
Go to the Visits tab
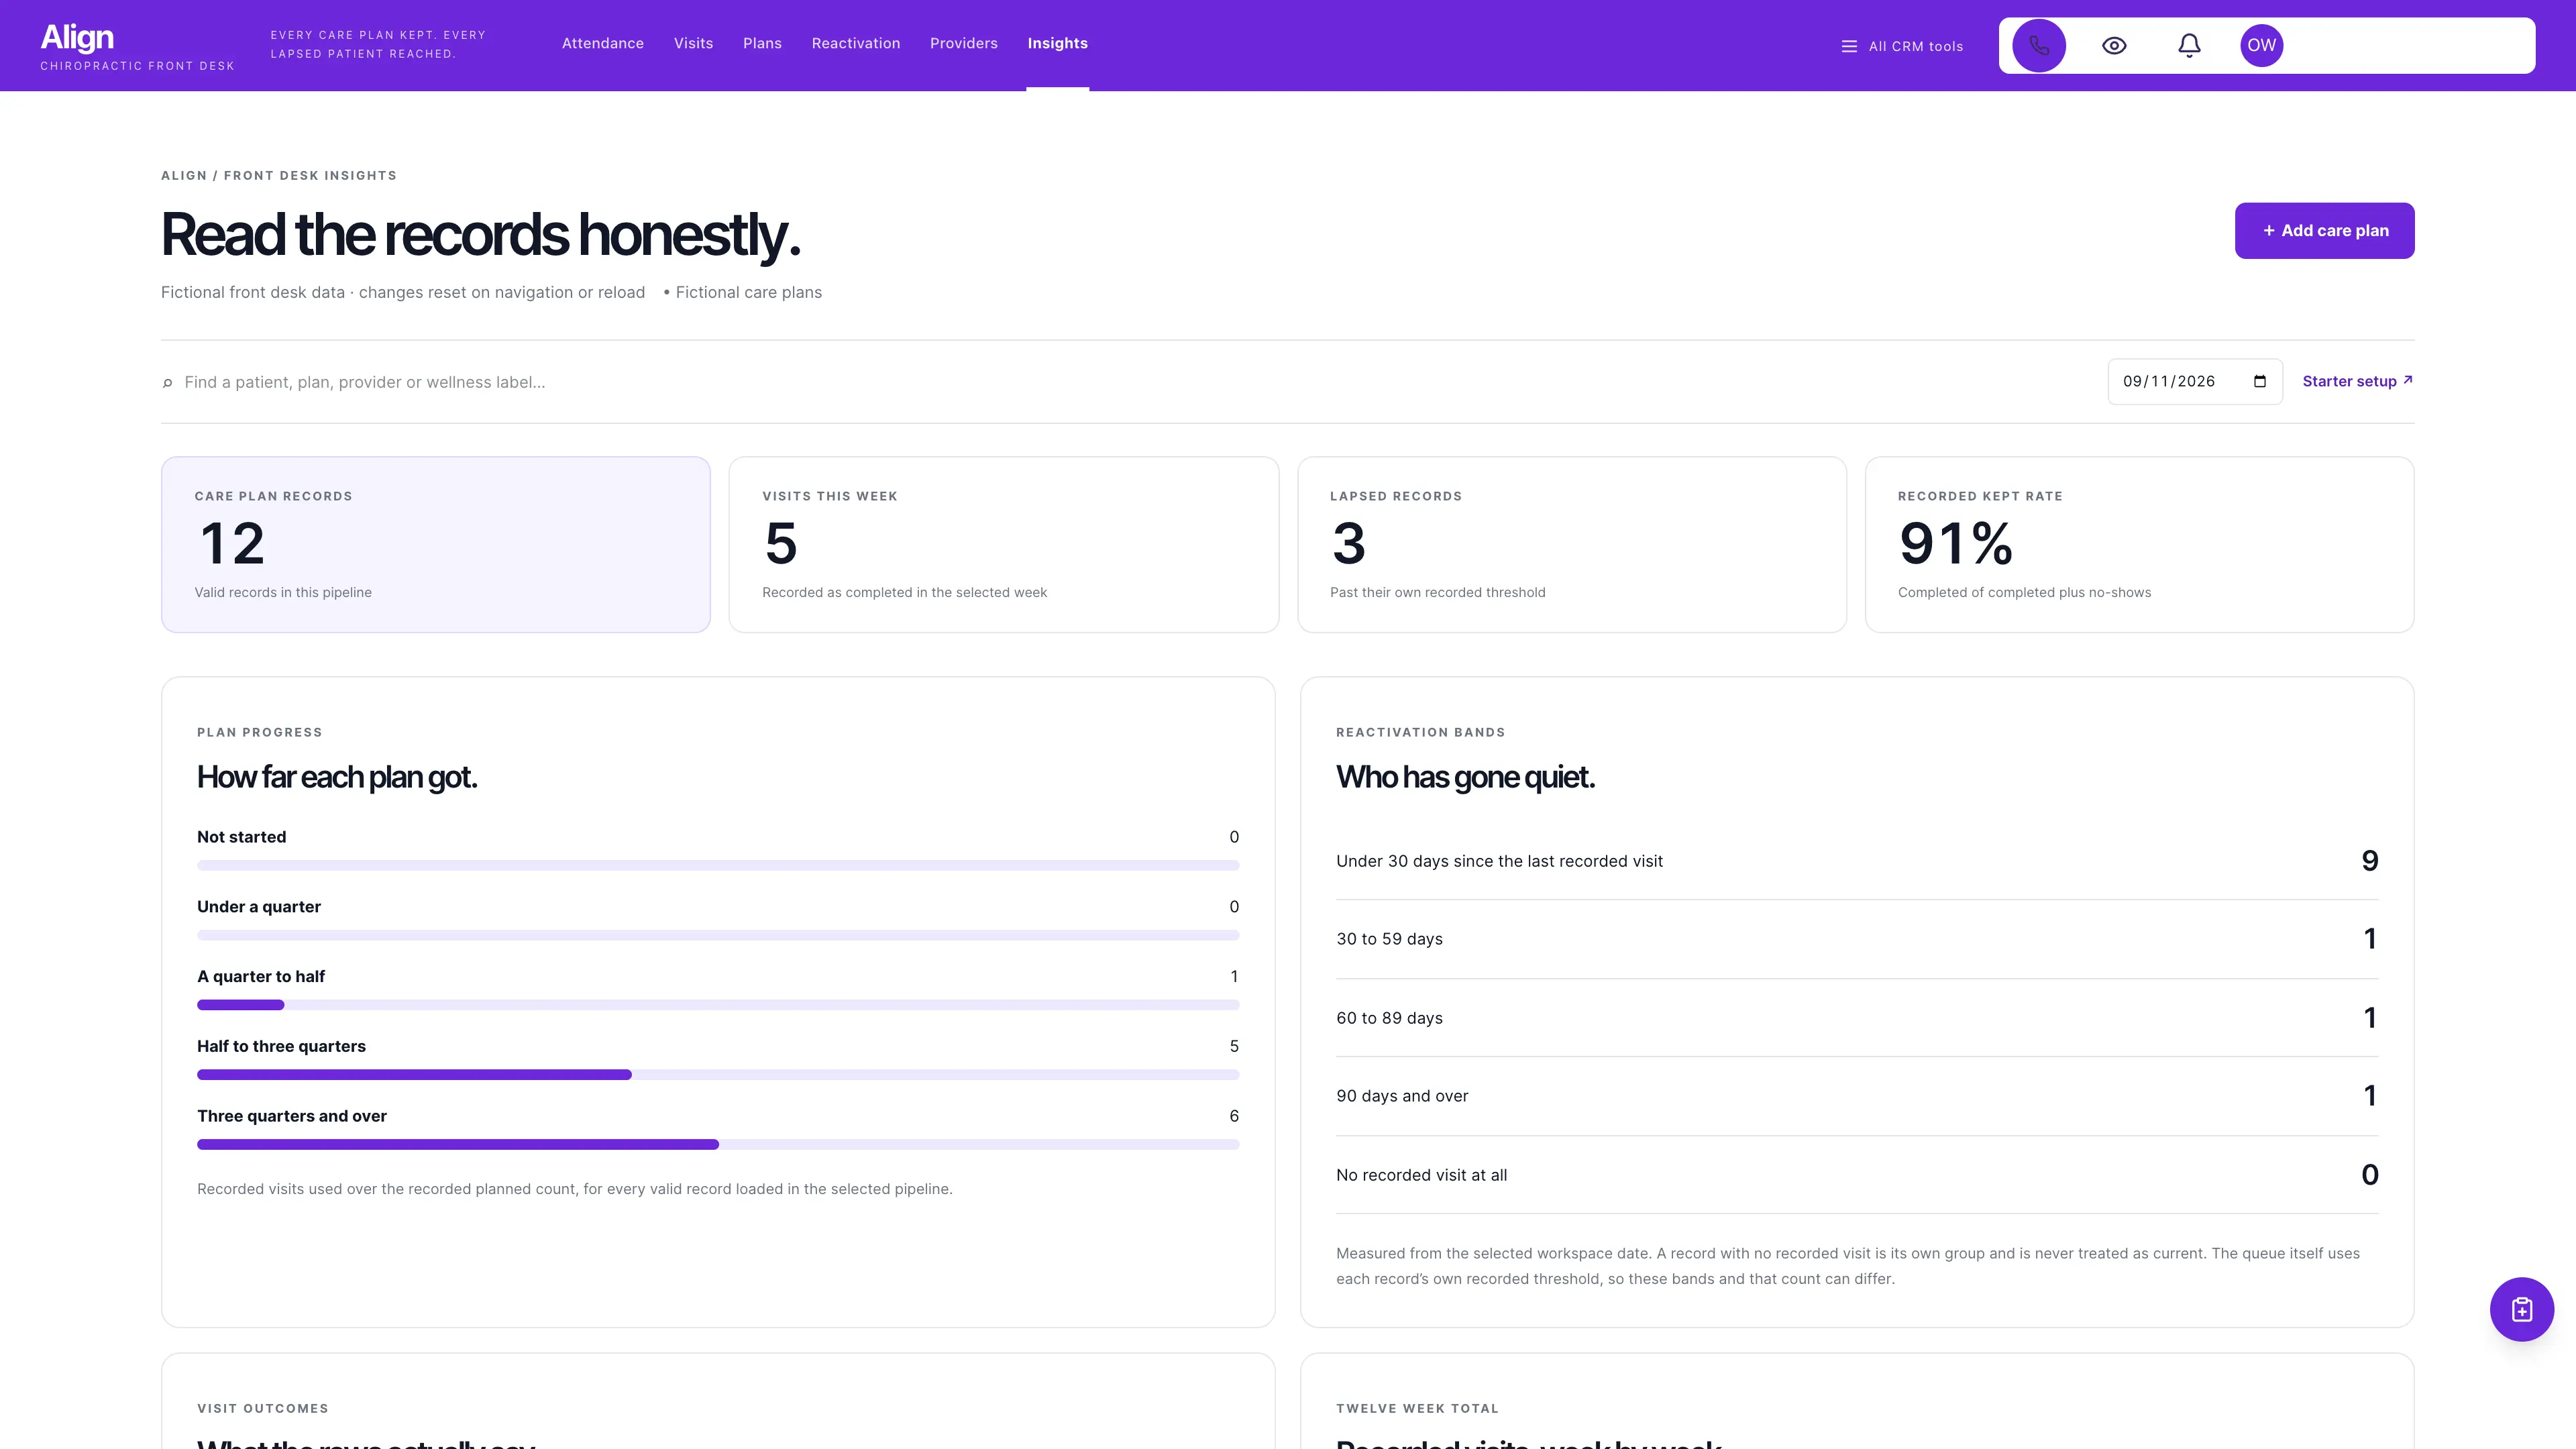pyautogui.click(x=693, y=43)
